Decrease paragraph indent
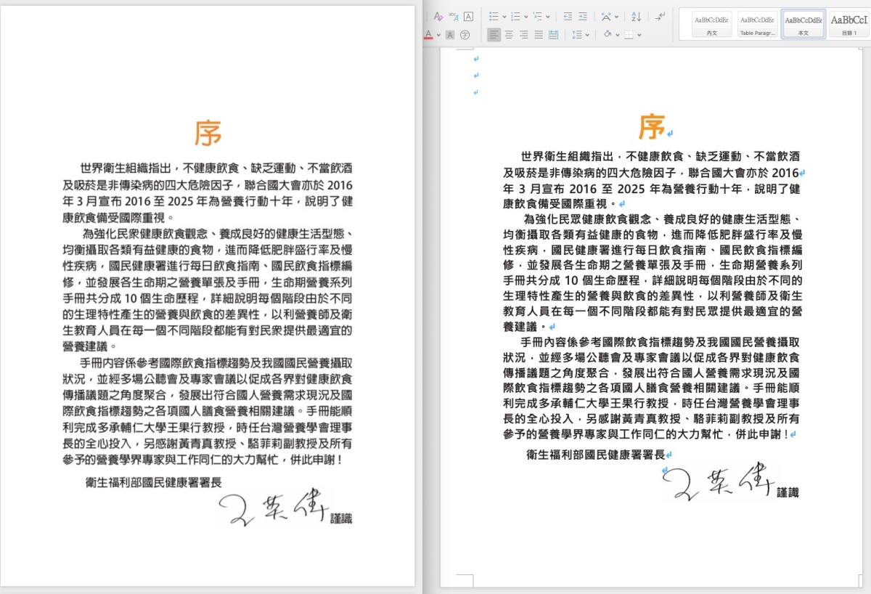The width and height of the screenshot is (871, 594). pyautogui.click(x=567, y=16)
